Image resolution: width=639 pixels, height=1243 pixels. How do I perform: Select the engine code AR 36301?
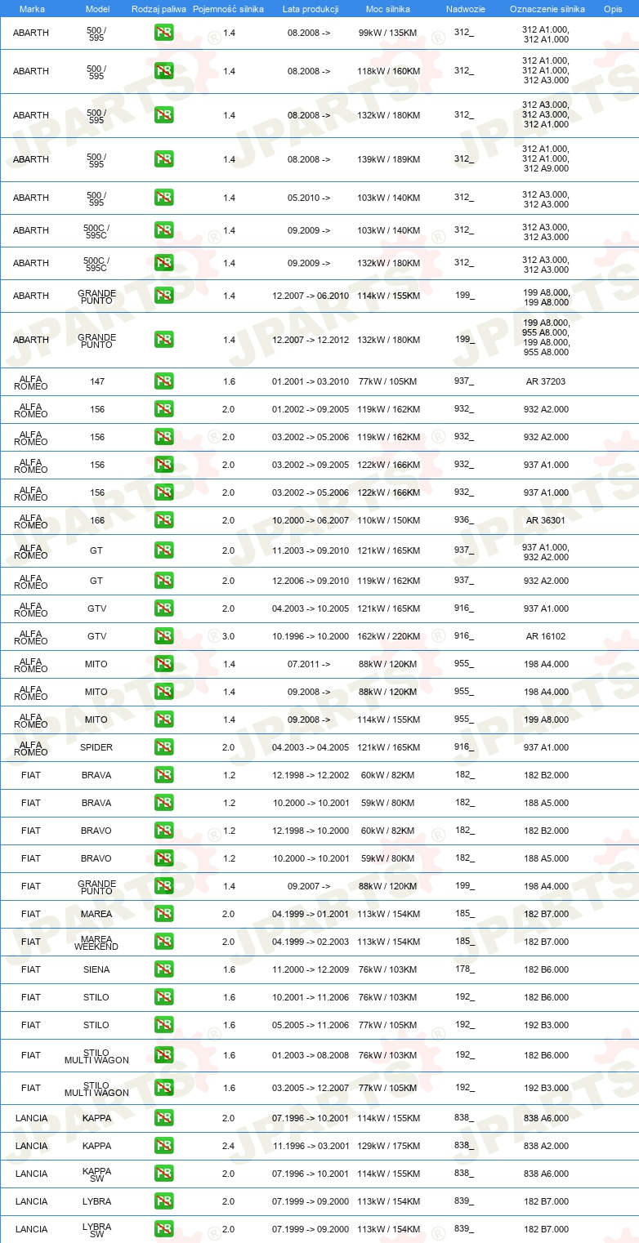[x=546, y=520]
